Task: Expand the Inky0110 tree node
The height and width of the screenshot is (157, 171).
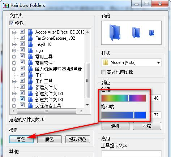Action: click(14, 44)
